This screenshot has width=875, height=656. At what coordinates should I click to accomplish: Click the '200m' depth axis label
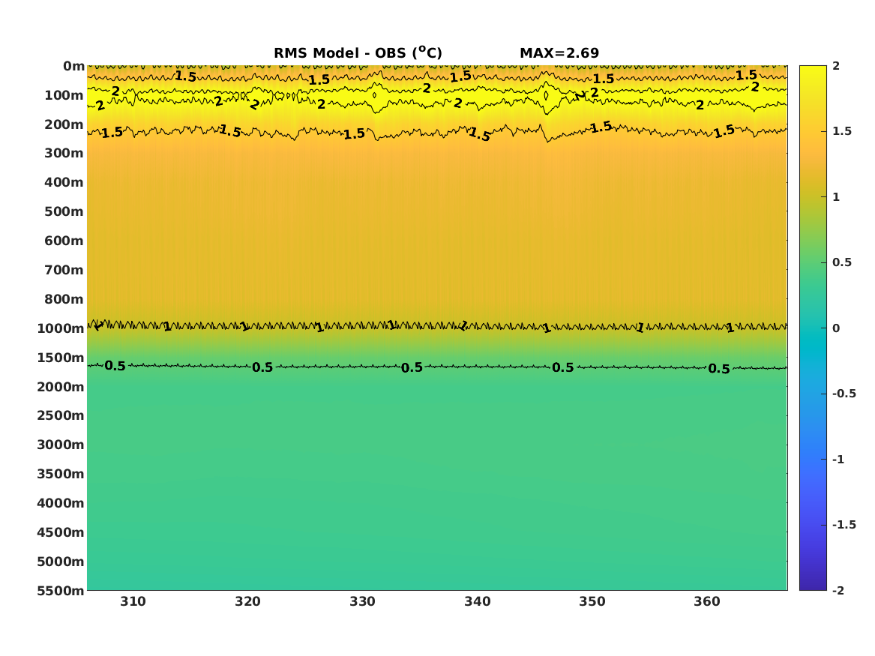pos(64,124)
